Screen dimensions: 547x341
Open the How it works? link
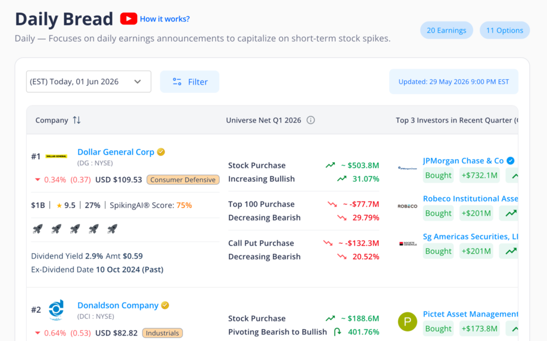[164, 19]
